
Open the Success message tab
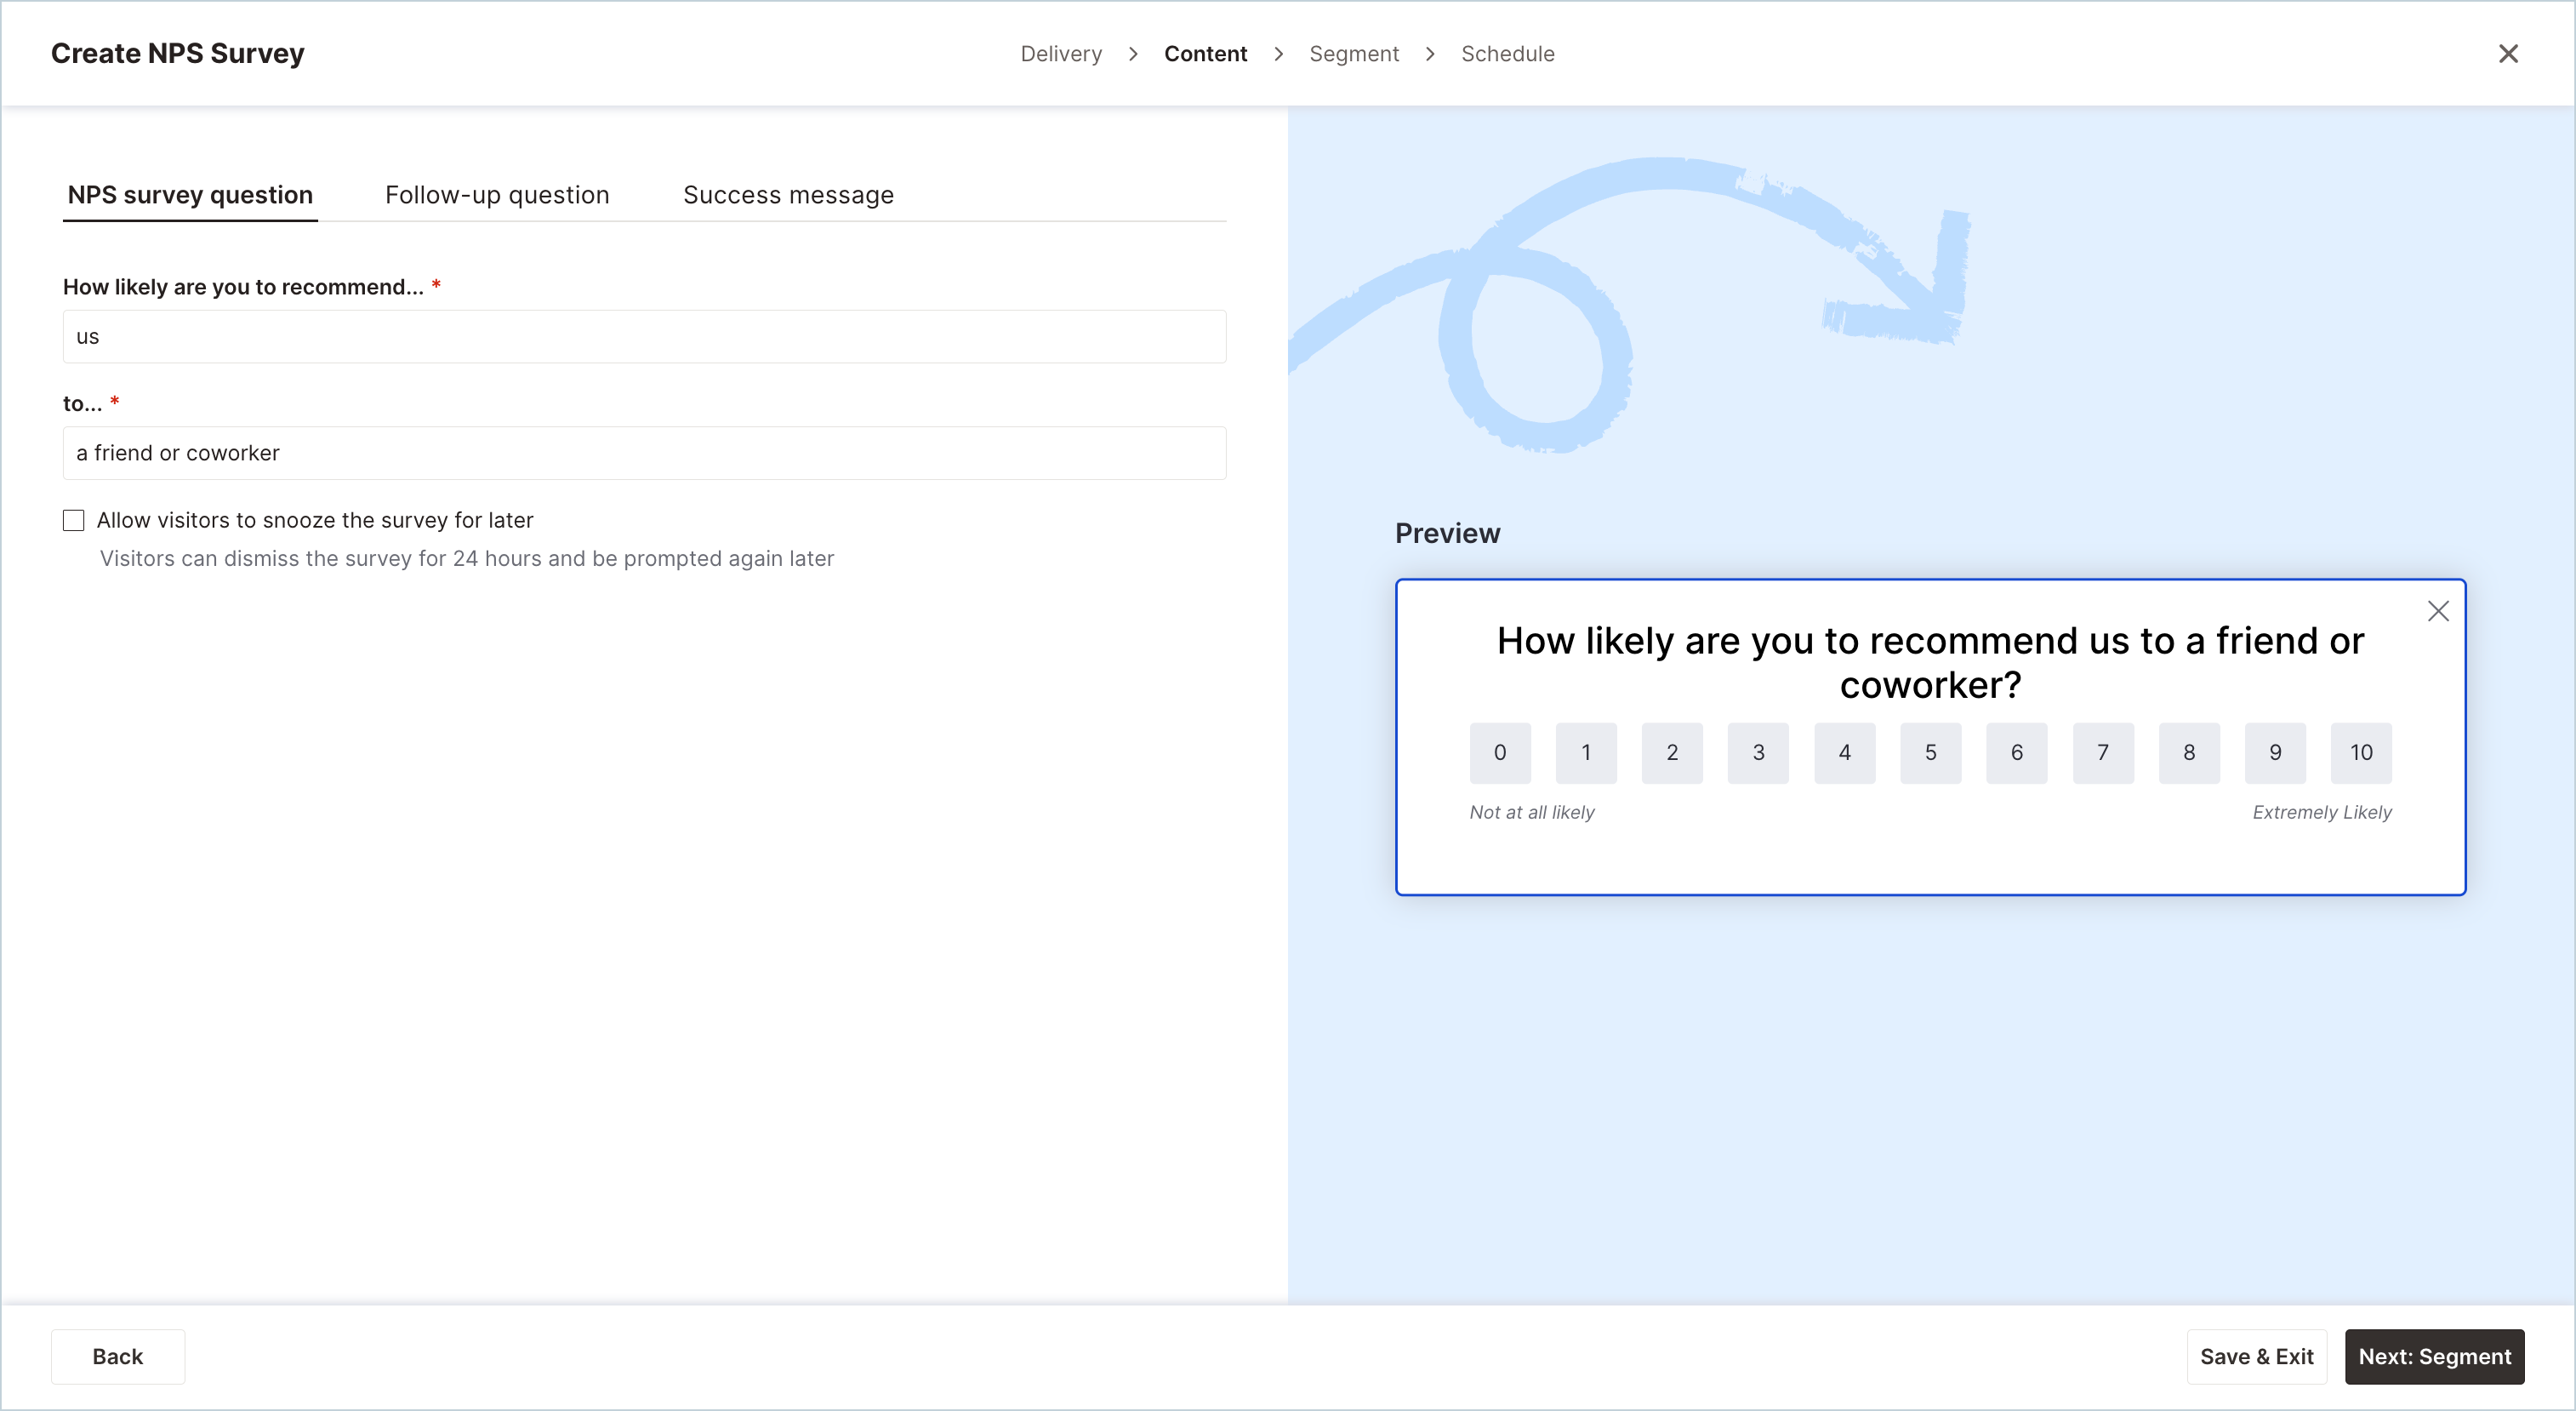click(788, 195)
